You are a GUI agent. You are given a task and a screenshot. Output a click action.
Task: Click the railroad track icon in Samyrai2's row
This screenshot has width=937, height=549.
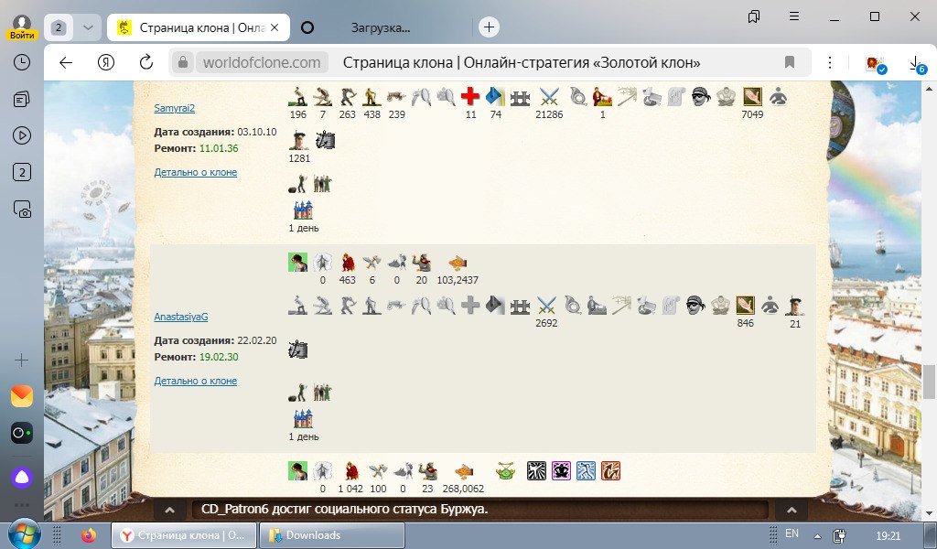tap(522, 96)
